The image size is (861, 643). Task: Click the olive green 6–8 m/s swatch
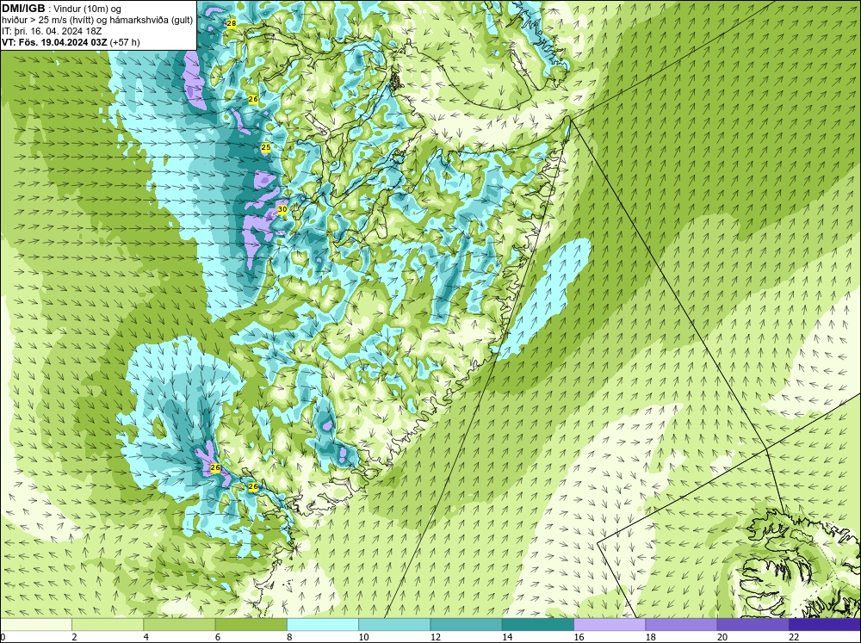click(x=251, y=625)
